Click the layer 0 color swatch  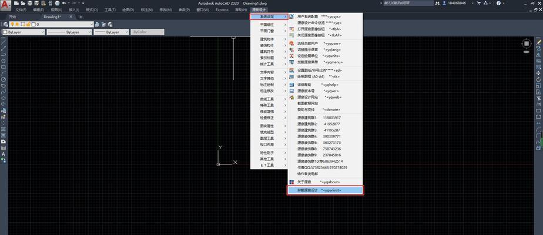[33, 25]
